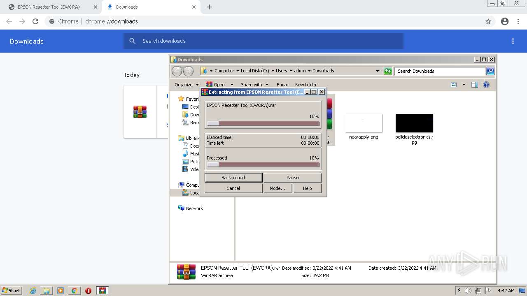The image size is (527, 296).
Task: Select Network in the navigation pane
Action: tap(190, 208)
